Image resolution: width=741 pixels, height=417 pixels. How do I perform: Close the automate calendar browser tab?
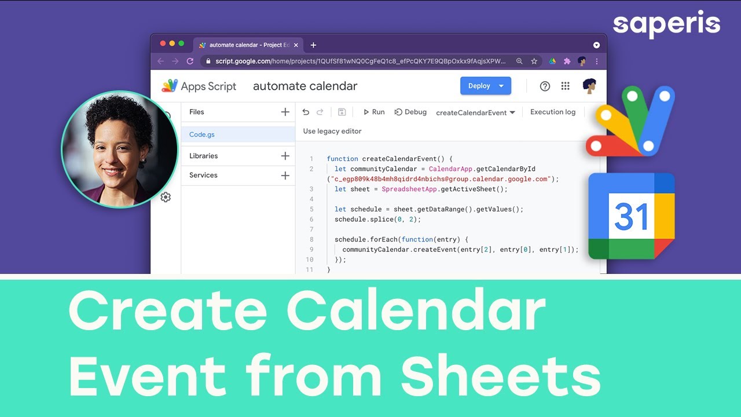pos(296,45)
